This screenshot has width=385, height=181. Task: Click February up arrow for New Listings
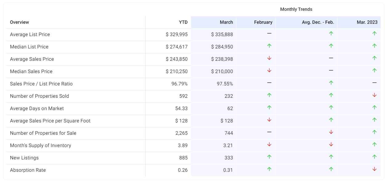click(x=269, y=157)
